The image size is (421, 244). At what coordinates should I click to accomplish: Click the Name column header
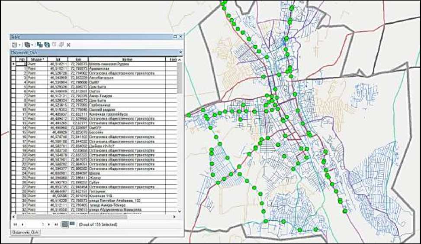127,59
